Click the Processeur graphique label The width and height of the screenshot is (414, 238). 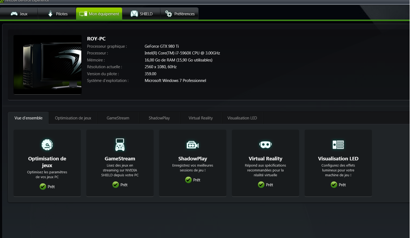(x=107, y=46)
